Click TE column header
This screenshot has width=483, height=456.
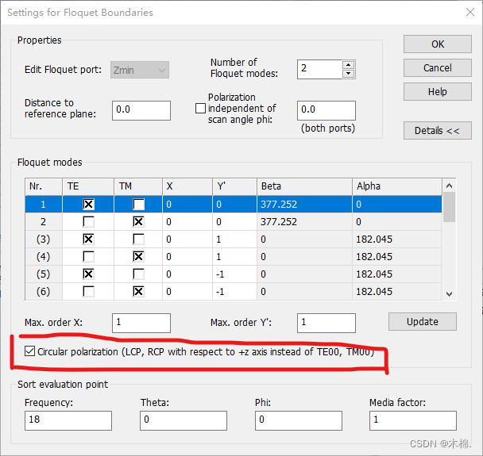(88, 186)
